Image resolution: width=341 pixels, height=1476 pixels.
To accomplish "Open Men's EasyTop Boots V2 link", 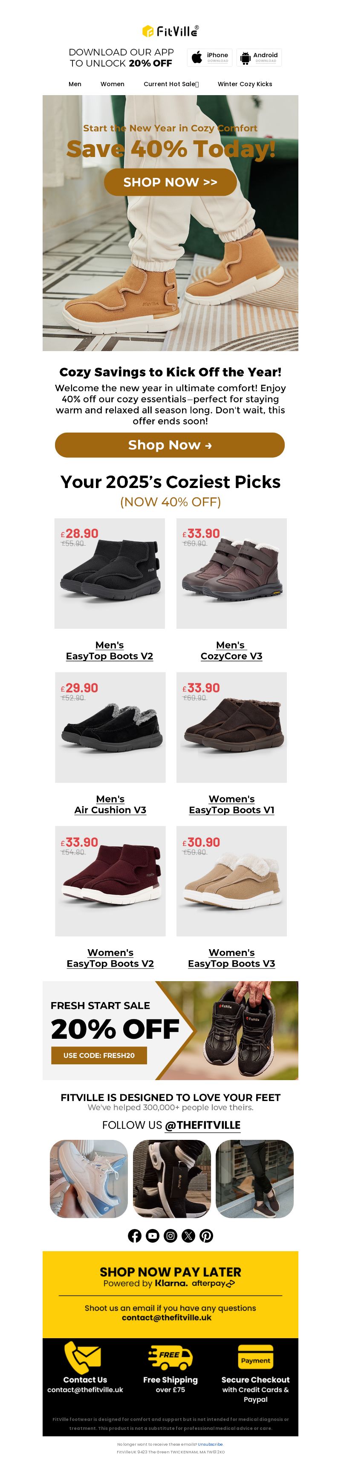I will coord(109,650).
